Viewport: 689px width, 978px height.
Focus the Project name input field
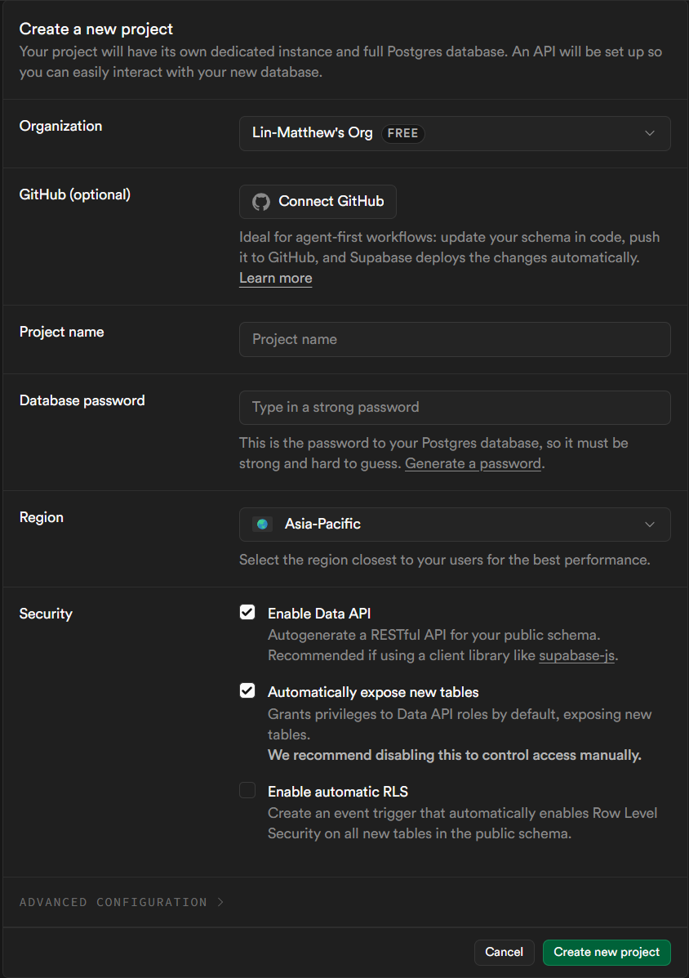pos(455,339)
